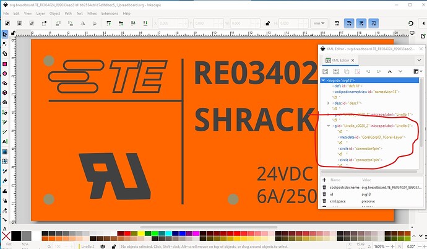Viewport: 427px width, 249px height.
Task: Rotate selection clockwise icon
Action: 71,23
